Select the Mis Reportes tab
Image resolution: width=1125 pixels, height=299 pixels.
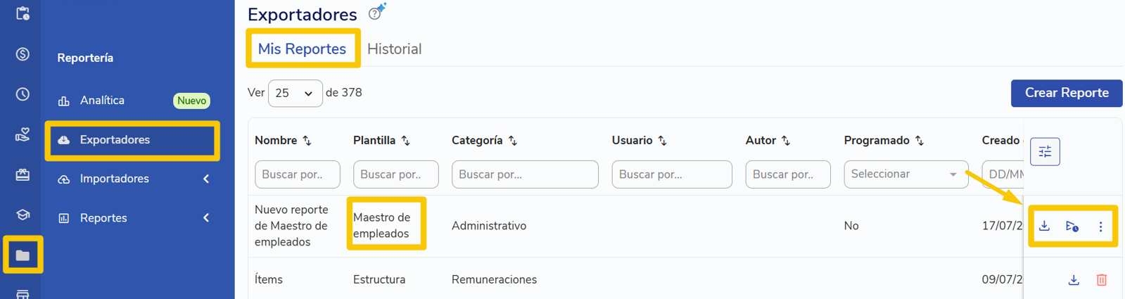click(302, 49)
